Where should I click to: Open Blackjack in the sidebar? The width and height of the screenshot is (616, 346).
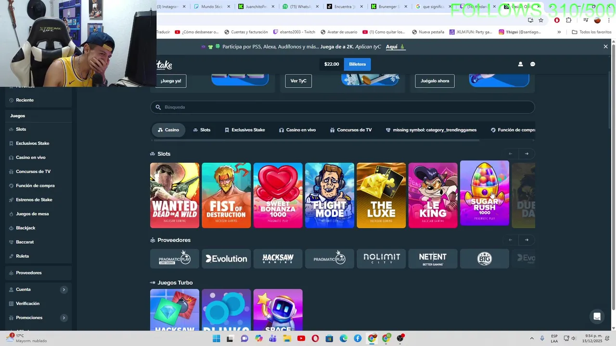[x=26, y=228]
